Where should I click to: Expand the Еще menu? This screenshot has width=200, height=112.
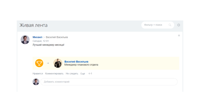(83, 74)
